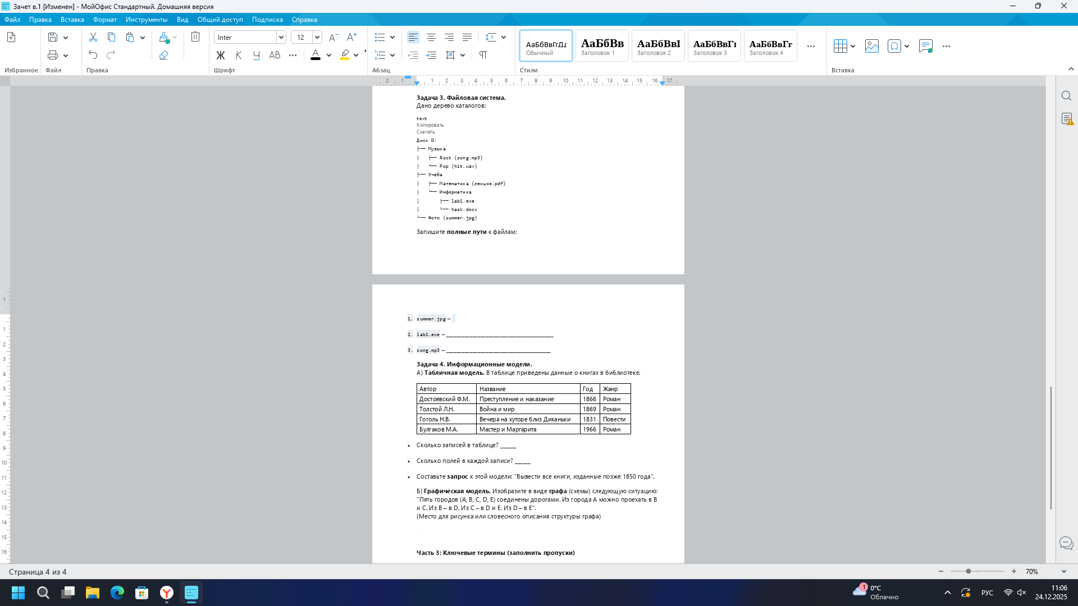Toggle italic formatting К button

[239, 55]
